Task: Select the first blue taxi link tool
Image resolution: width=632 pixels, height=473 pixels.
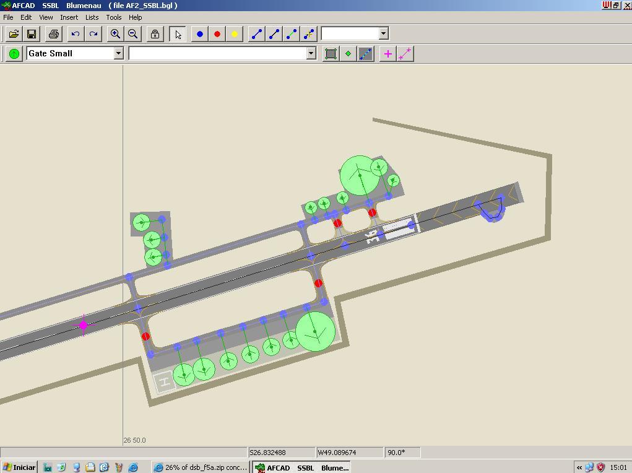Action: (x=257, y=34)
